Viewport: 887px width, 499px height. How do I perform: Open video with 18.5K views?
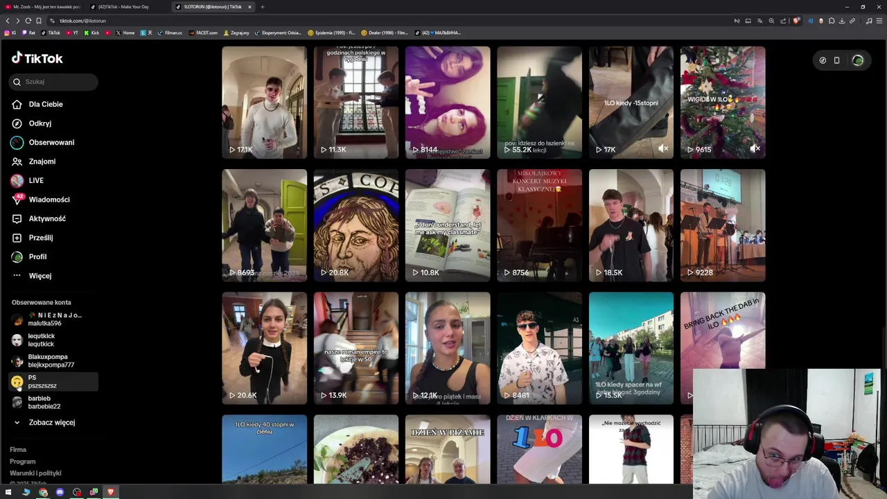coord(631,225)
